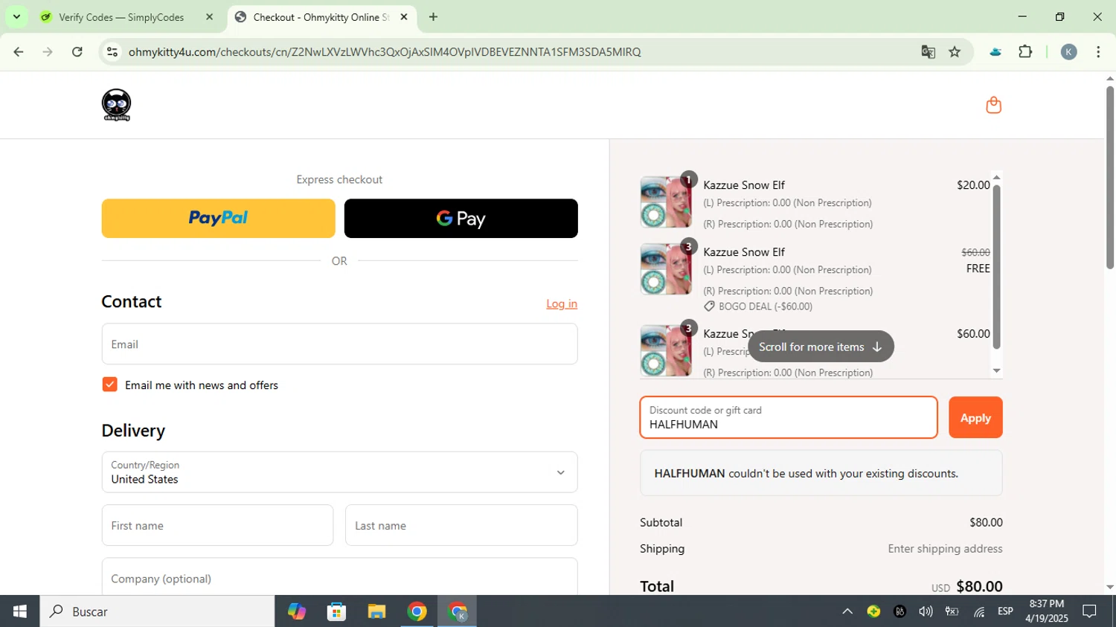Click the Company (optional) field

(x=339, y=577)
